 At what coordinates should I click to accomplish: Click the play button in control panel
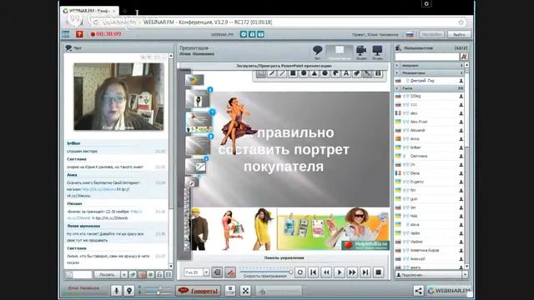[x=340, y=272]
